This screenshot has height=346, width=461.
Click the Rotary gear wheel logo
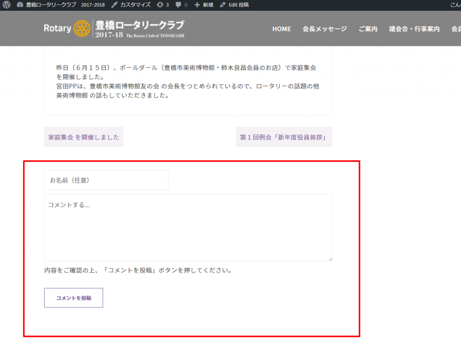pyautogui.click(x=81, y=28)
